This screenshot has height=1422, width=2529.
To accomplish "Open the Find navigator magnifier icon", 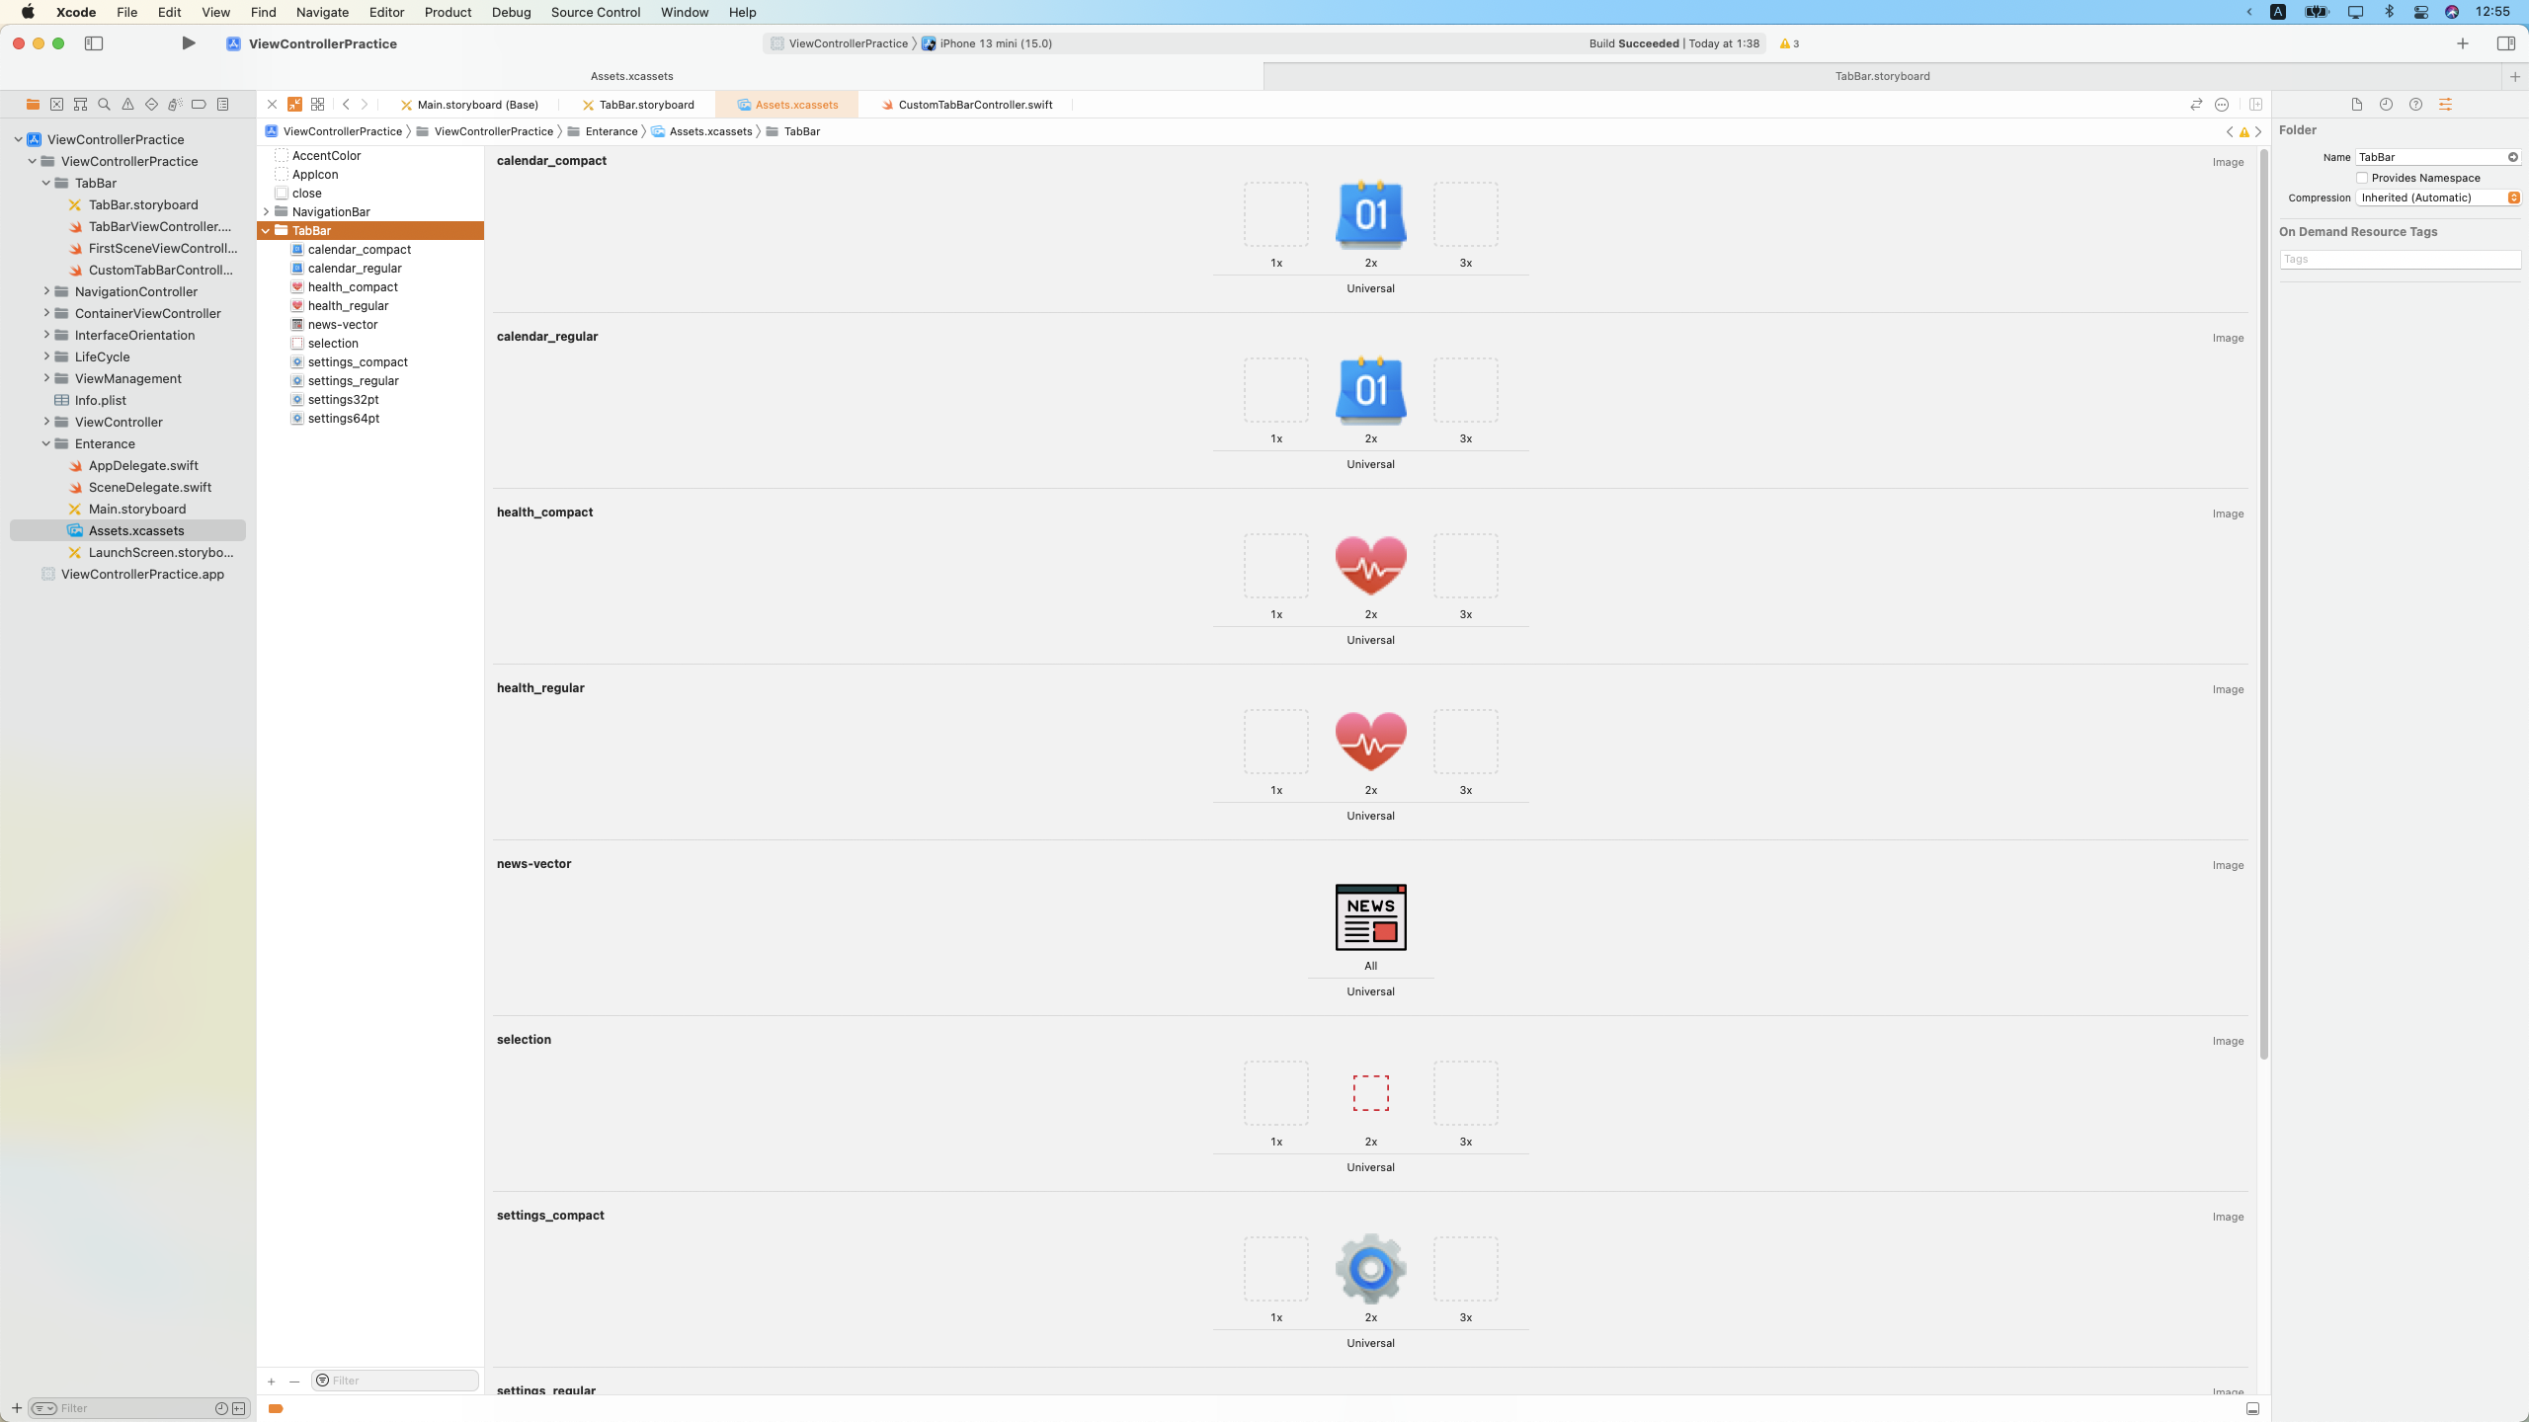I will click(104, 105).
